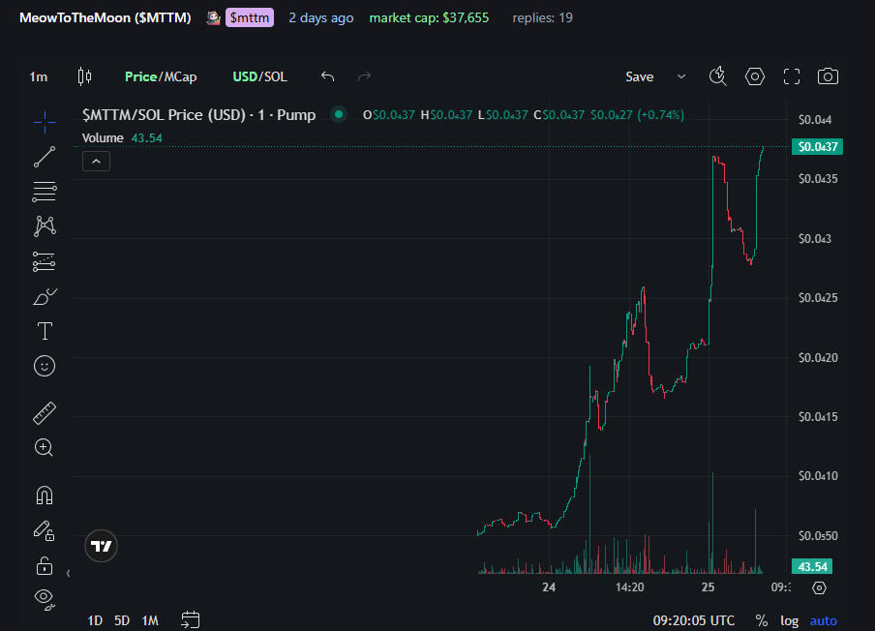Image resolution: width=875 pixels, height=631 pixels.
Task: Click the current price label $0.0437
Action: [x=818, y=147]
